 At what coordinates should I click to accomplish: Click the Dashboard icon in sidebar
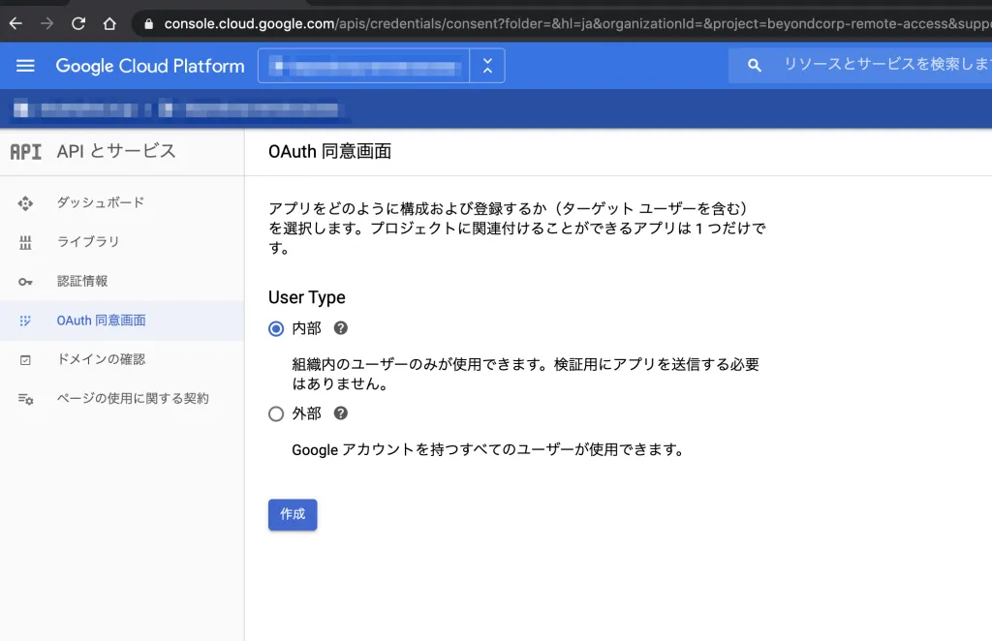tap(26, 203)
